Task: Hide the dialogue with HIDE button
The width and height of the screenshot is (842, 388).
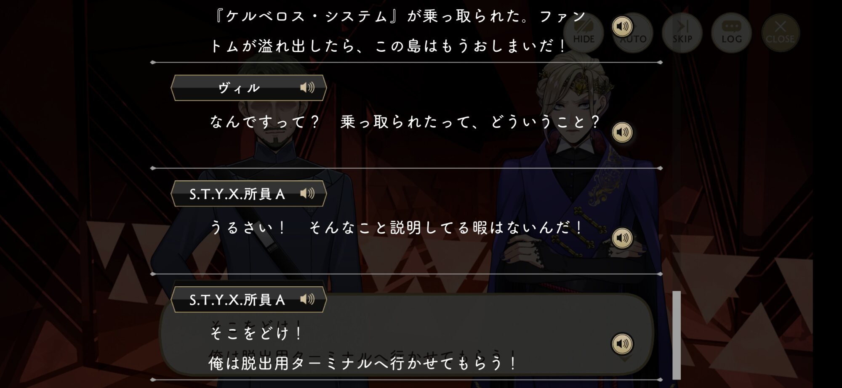Action: tap(584, 32)
